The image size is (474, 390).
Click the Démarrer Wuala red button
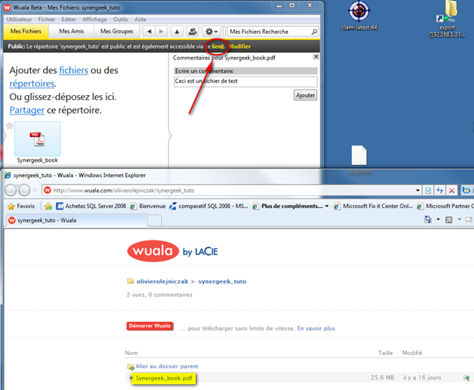[150, 326]
